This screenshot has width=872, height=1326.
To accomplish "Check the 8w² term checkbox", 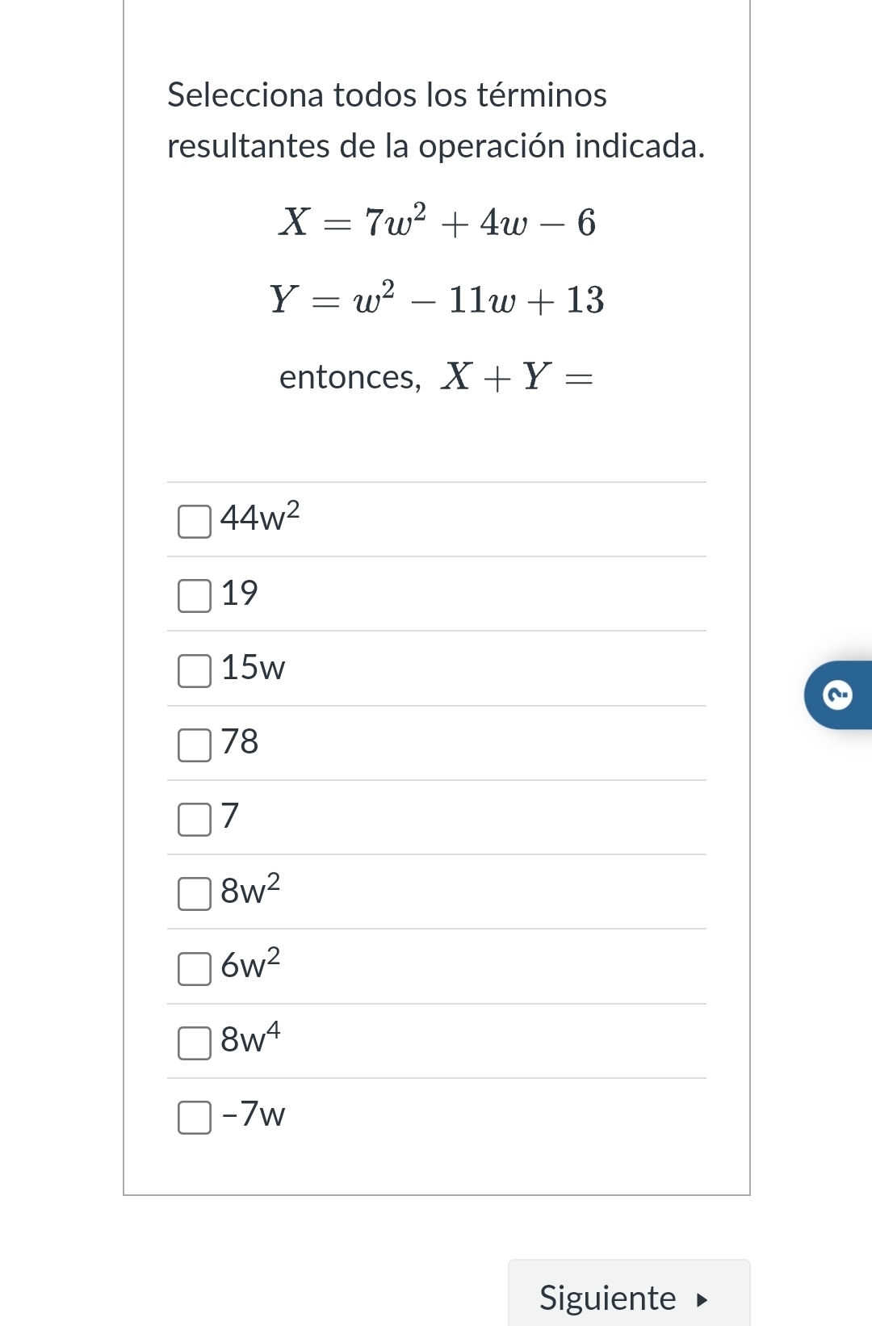I will click(x=195, y=893).
